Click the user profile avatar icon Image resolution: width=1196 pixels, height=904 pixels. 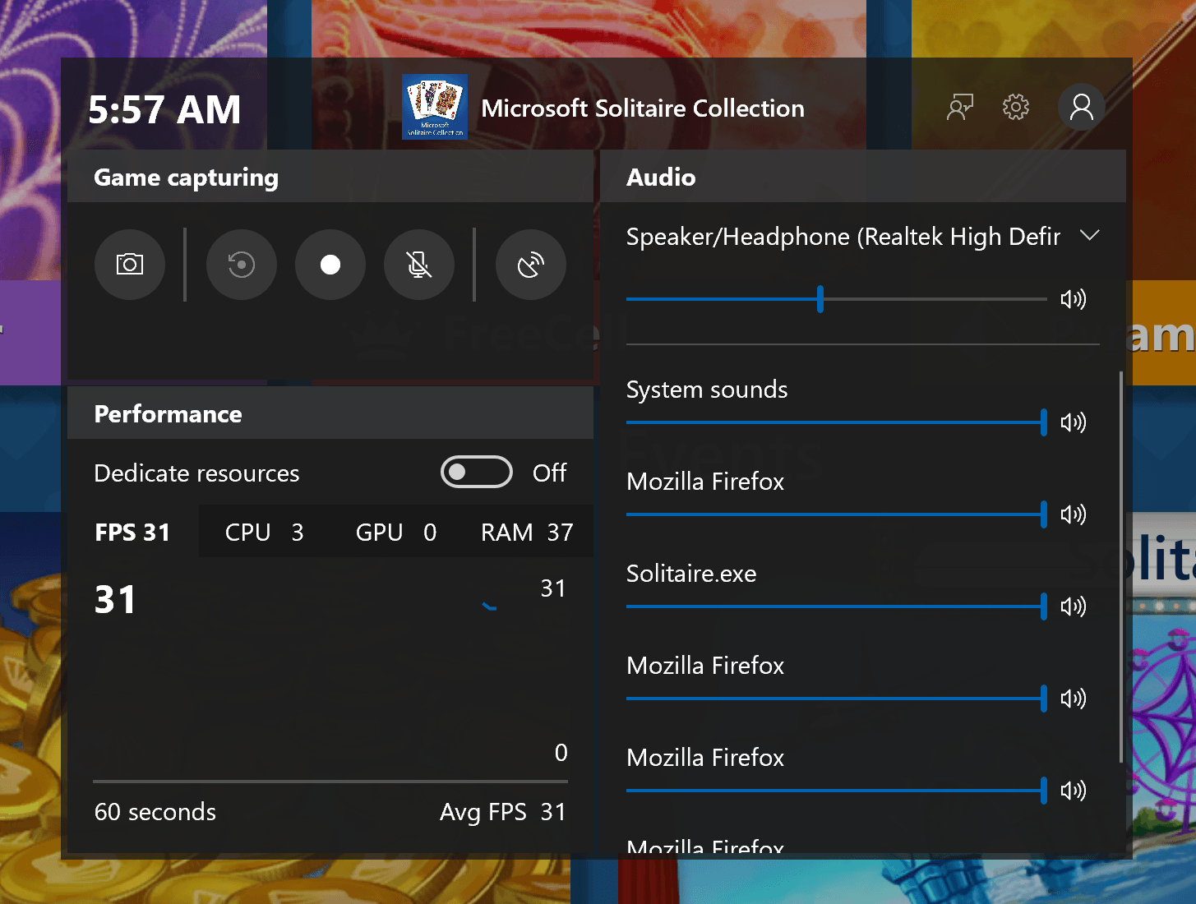(x=1081, y=108)
